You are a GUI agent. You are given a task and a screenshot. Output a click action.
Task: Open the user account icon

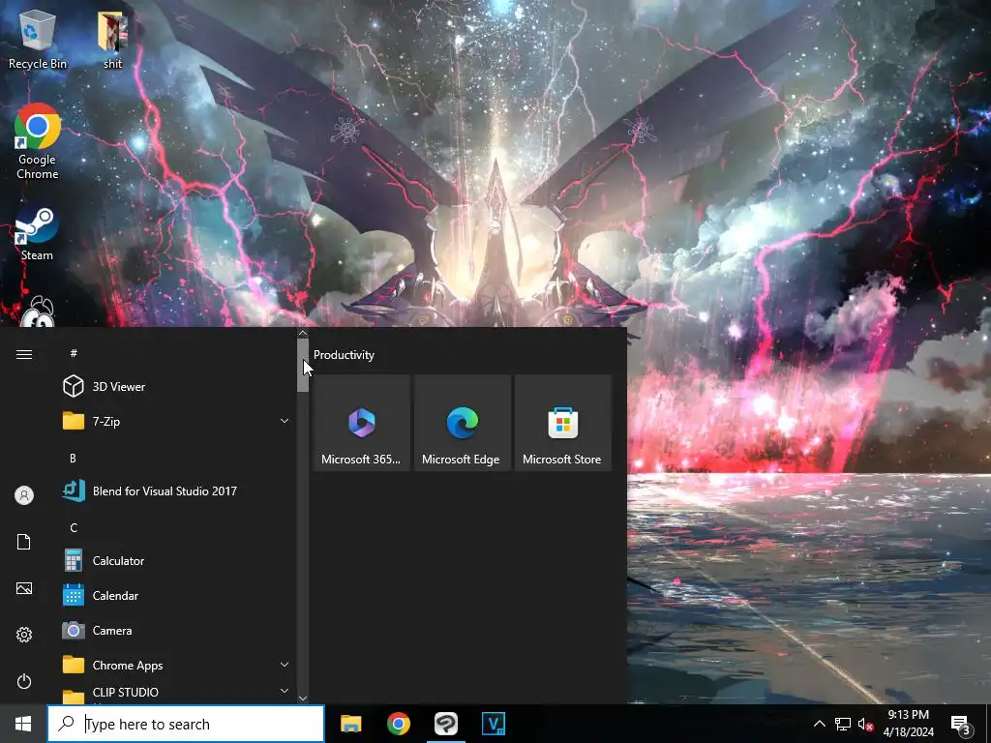(24, 495)
